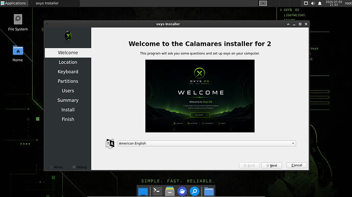Open the web browser dock icon
Viewport: 352px width, 197px height.
point(182,191)
